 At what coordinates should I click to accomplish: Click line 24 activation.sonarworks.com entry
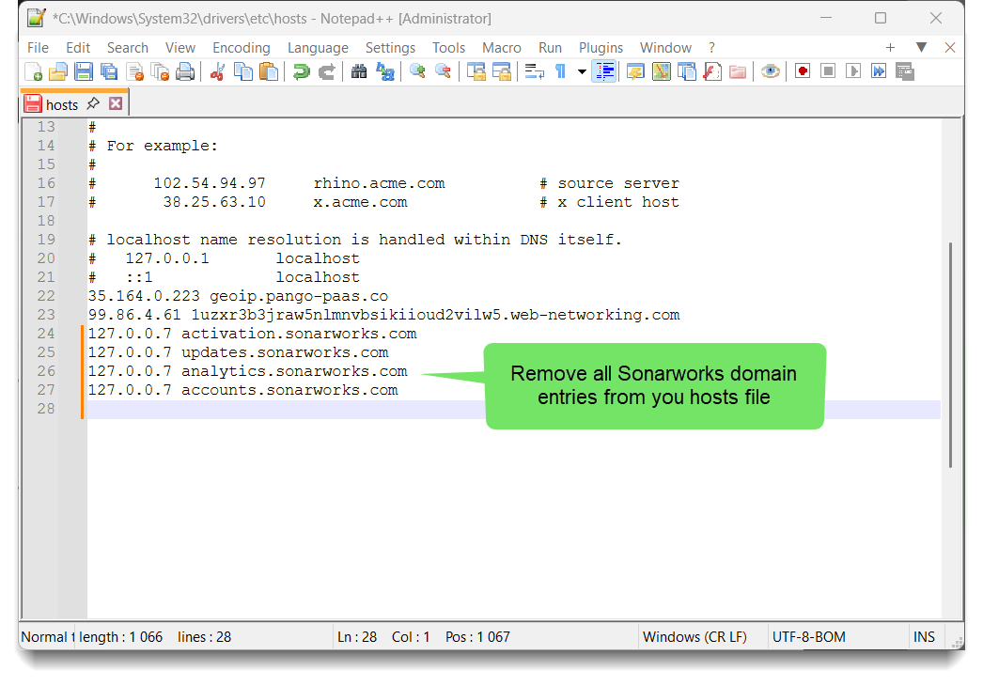[252, 334]
